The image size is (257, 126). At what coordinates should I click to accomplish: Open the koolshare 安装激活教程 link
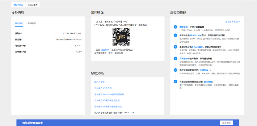tap(109, 94)
